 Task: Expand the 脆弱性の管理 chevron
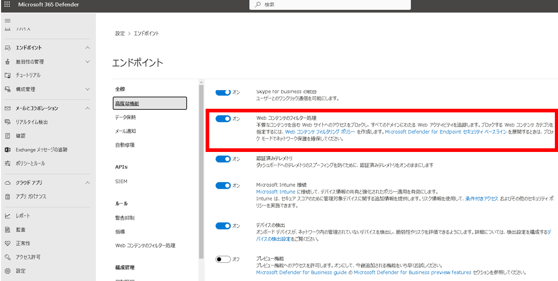[x=88, y=61]
